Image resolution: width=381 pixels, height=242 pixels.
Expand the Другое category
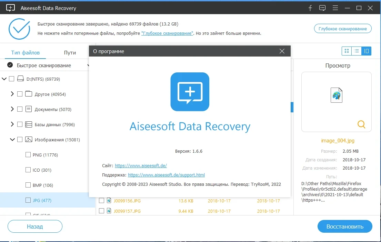pos(12,94)
